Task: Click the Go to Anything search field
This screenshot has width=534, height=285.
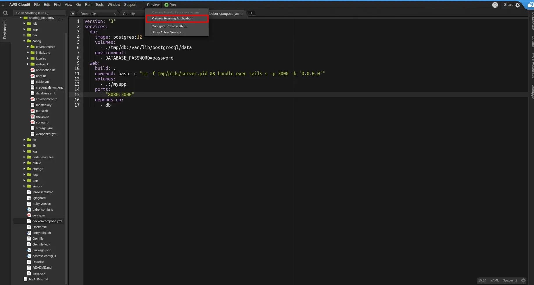Action: (x=40, y=13)
